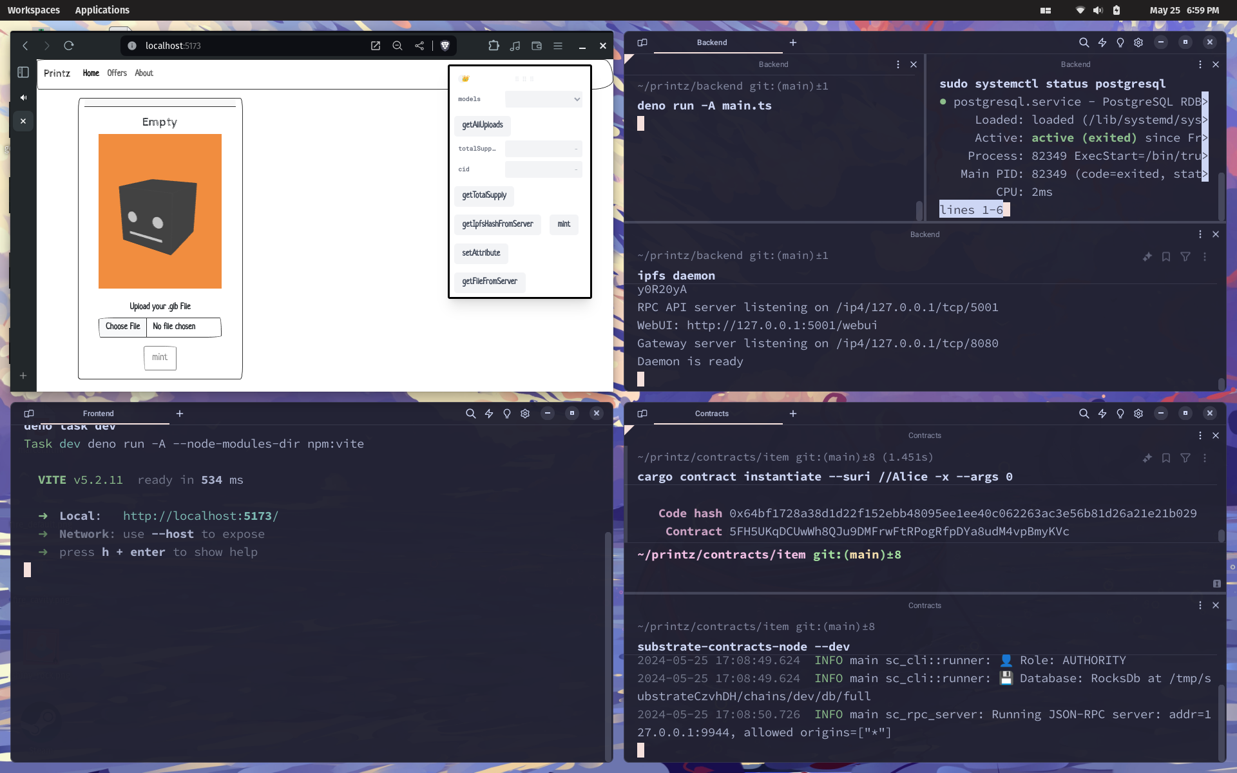Select the Contracts terminal tab
This screenshot has width=1237, height=773.
(x=712, y=414)
